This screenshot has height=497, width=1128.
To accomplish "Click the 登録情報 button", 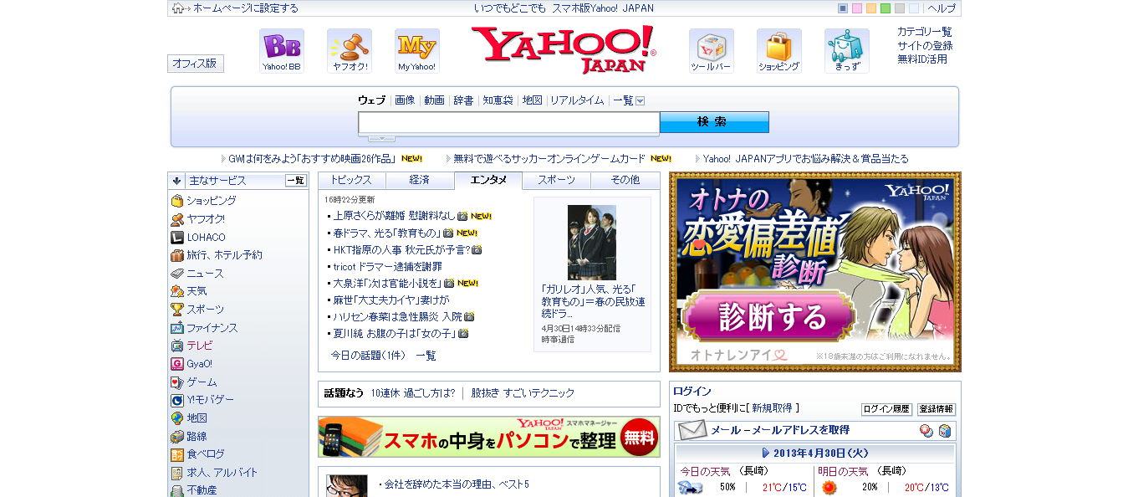I will (936, 409).
